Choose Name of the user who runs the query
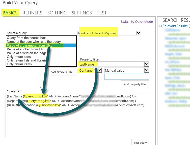This screenshot has width=190, height=145. click(34, 42)
